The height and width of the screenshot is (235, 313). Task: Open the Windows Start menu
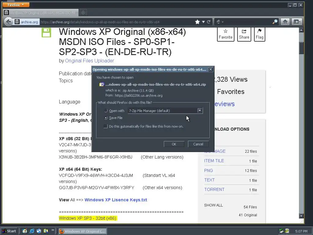(9, 231)
